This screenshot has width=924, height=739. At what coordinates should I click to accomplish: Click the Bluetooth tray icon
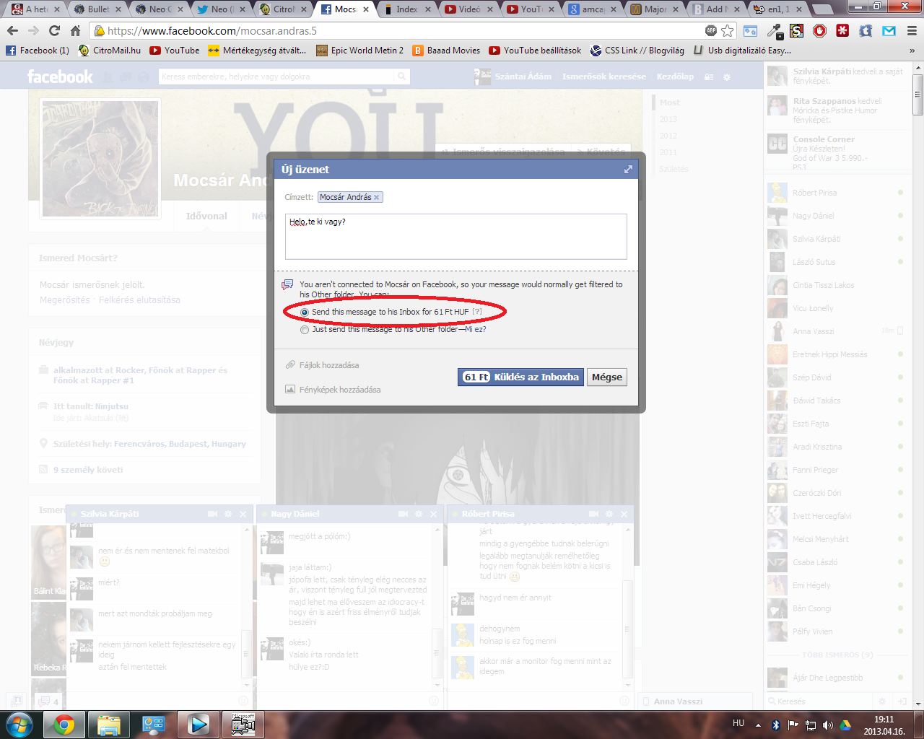tap(776, 725)
